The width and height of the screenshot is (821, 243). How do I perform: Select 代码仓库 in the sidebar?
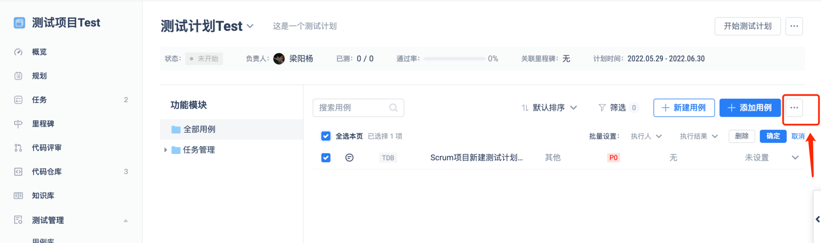(x=47, y=172)
